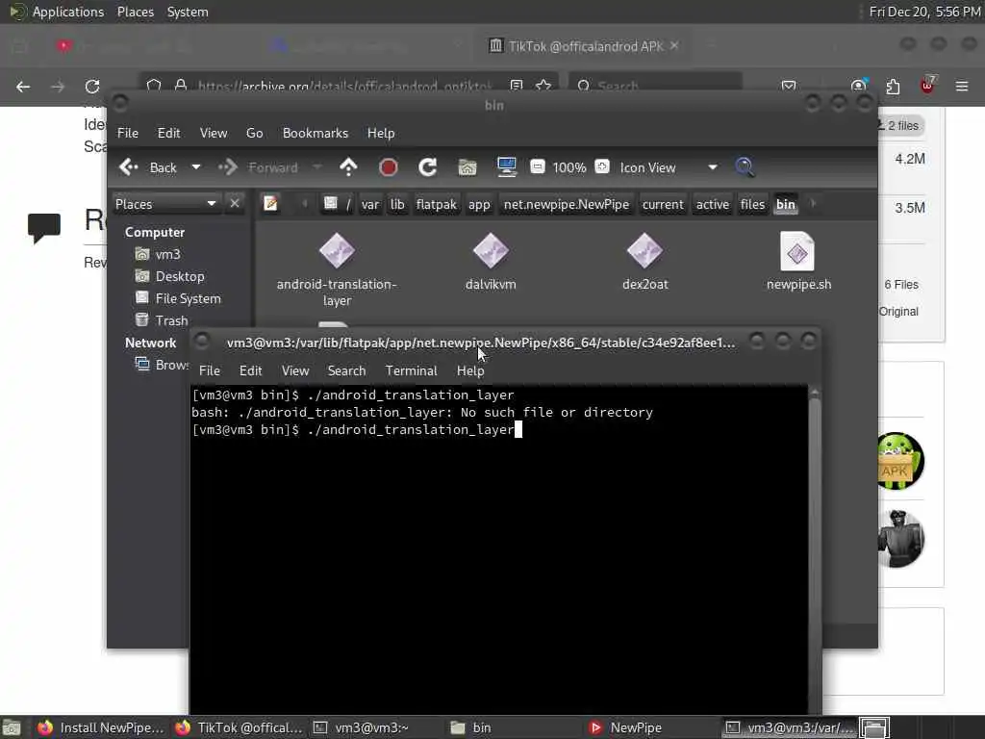
Task: Click the Computer icon in toolbar
Action: (506, 167)
